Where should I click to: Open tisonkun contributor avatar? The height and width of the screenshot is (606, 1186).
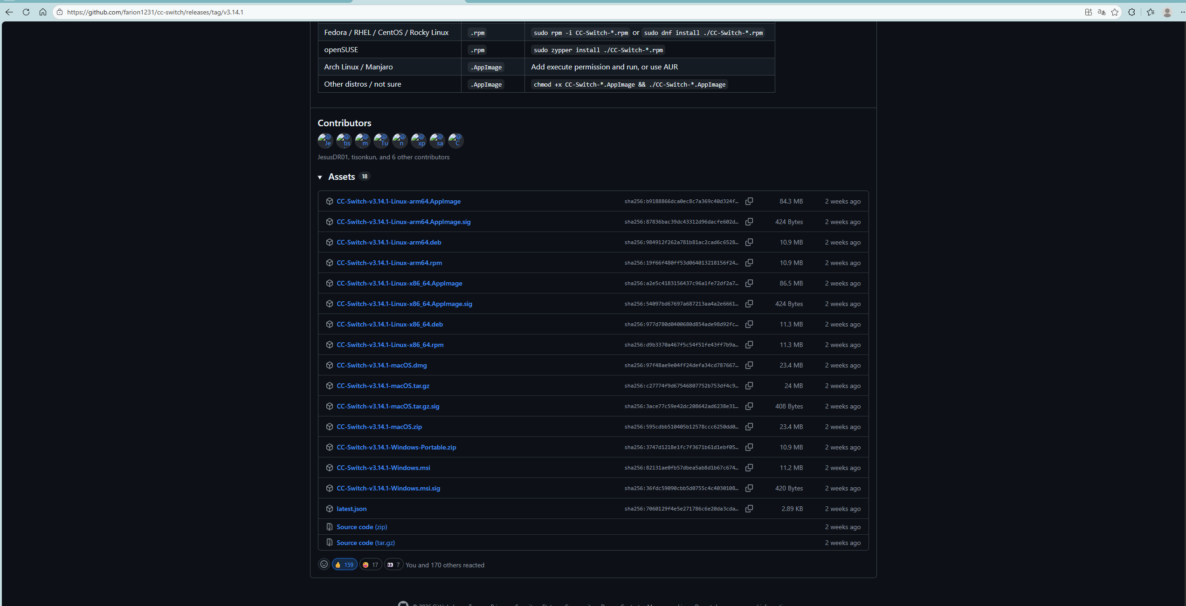pyautogui.click(x=344, y=140)
